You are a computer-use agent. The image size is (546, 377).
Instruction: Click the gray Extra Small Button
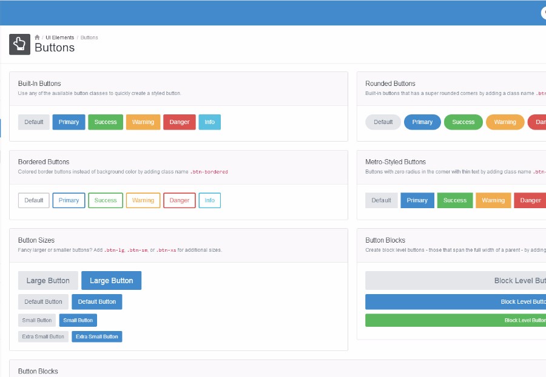[x=43, y=336]
